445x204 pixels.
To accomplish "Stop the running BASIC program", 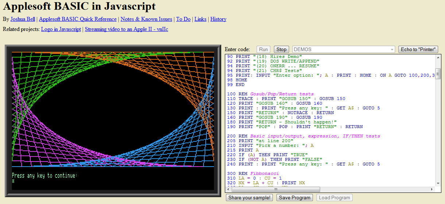I will [281, 49].
